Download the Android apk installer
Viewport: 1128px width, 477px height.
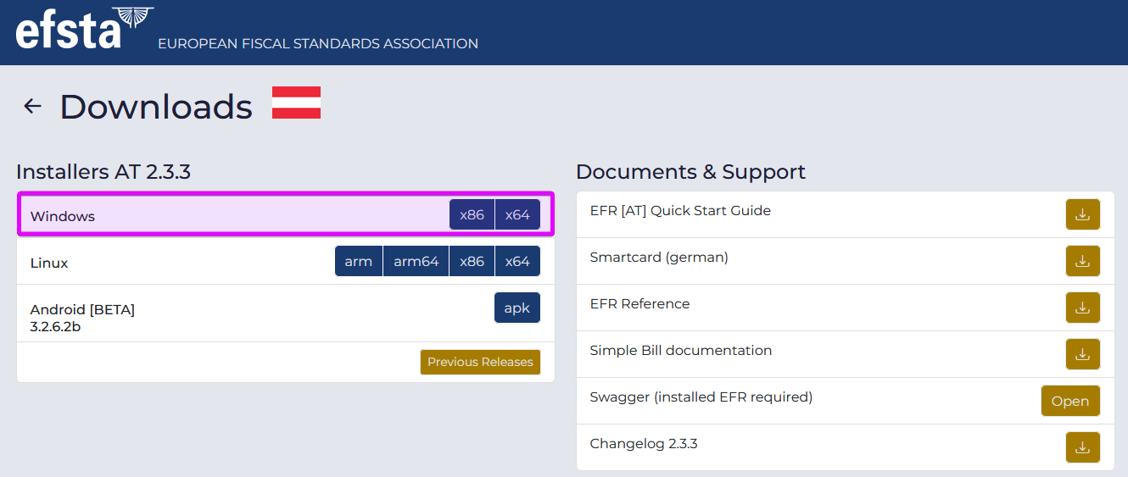point(517,308)
